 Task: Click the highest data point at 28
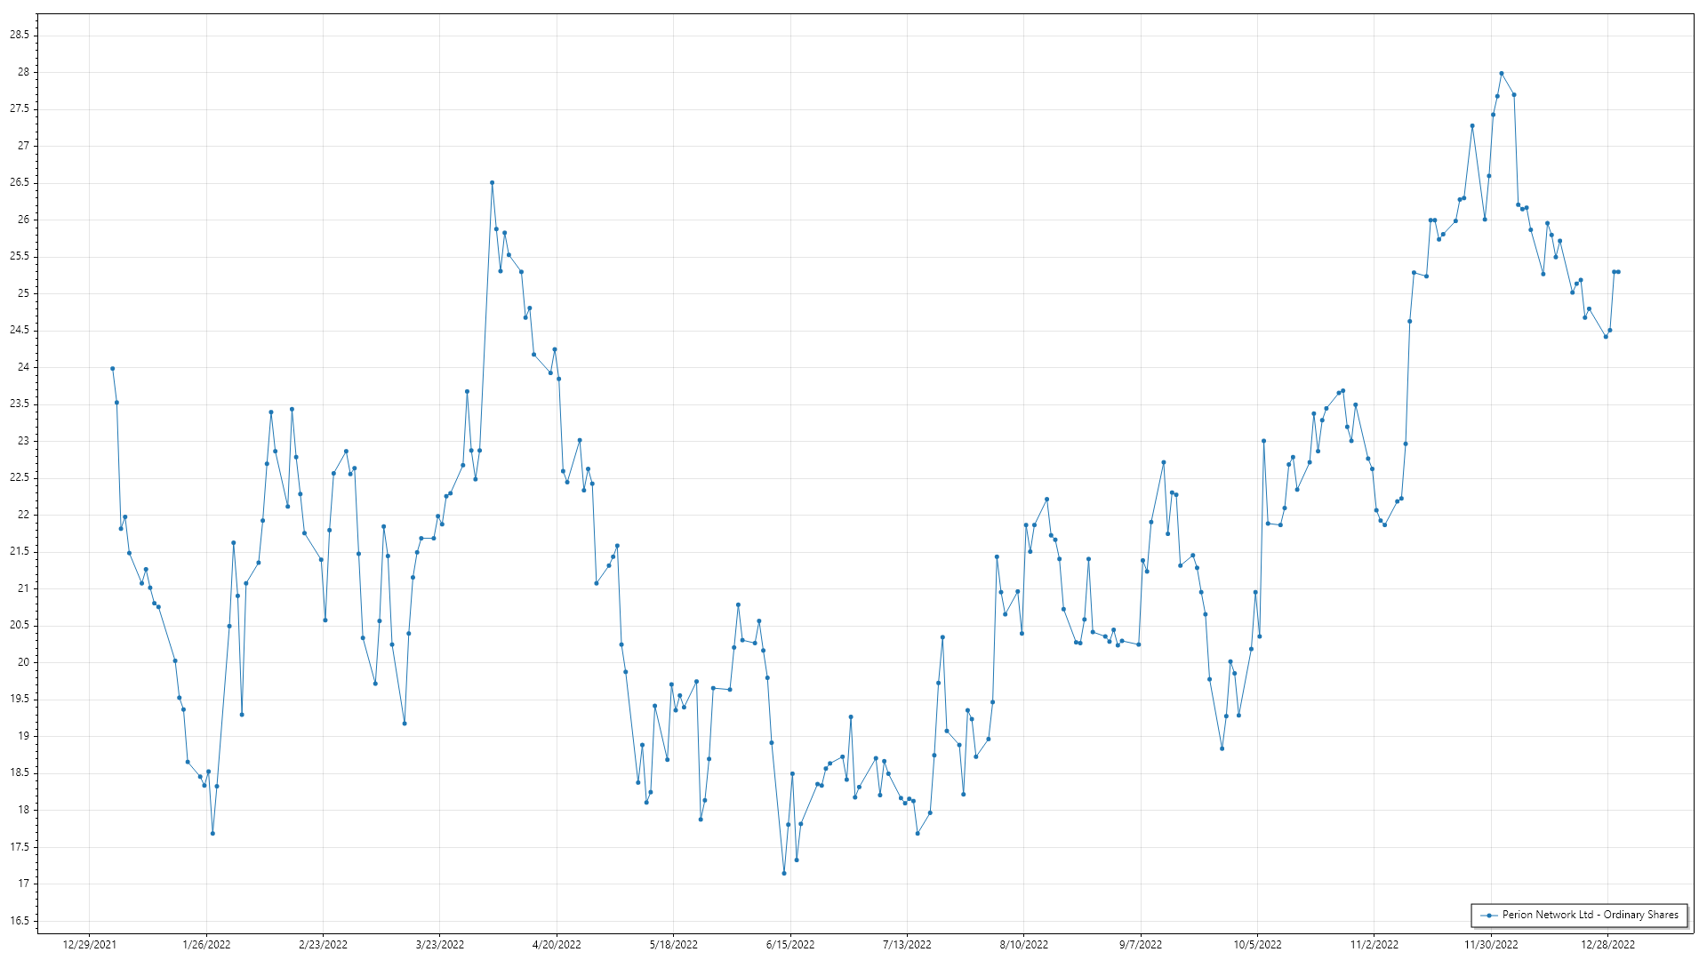tap(1501, 74)
